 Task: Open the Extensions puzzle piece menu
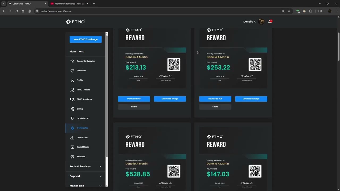311,11
